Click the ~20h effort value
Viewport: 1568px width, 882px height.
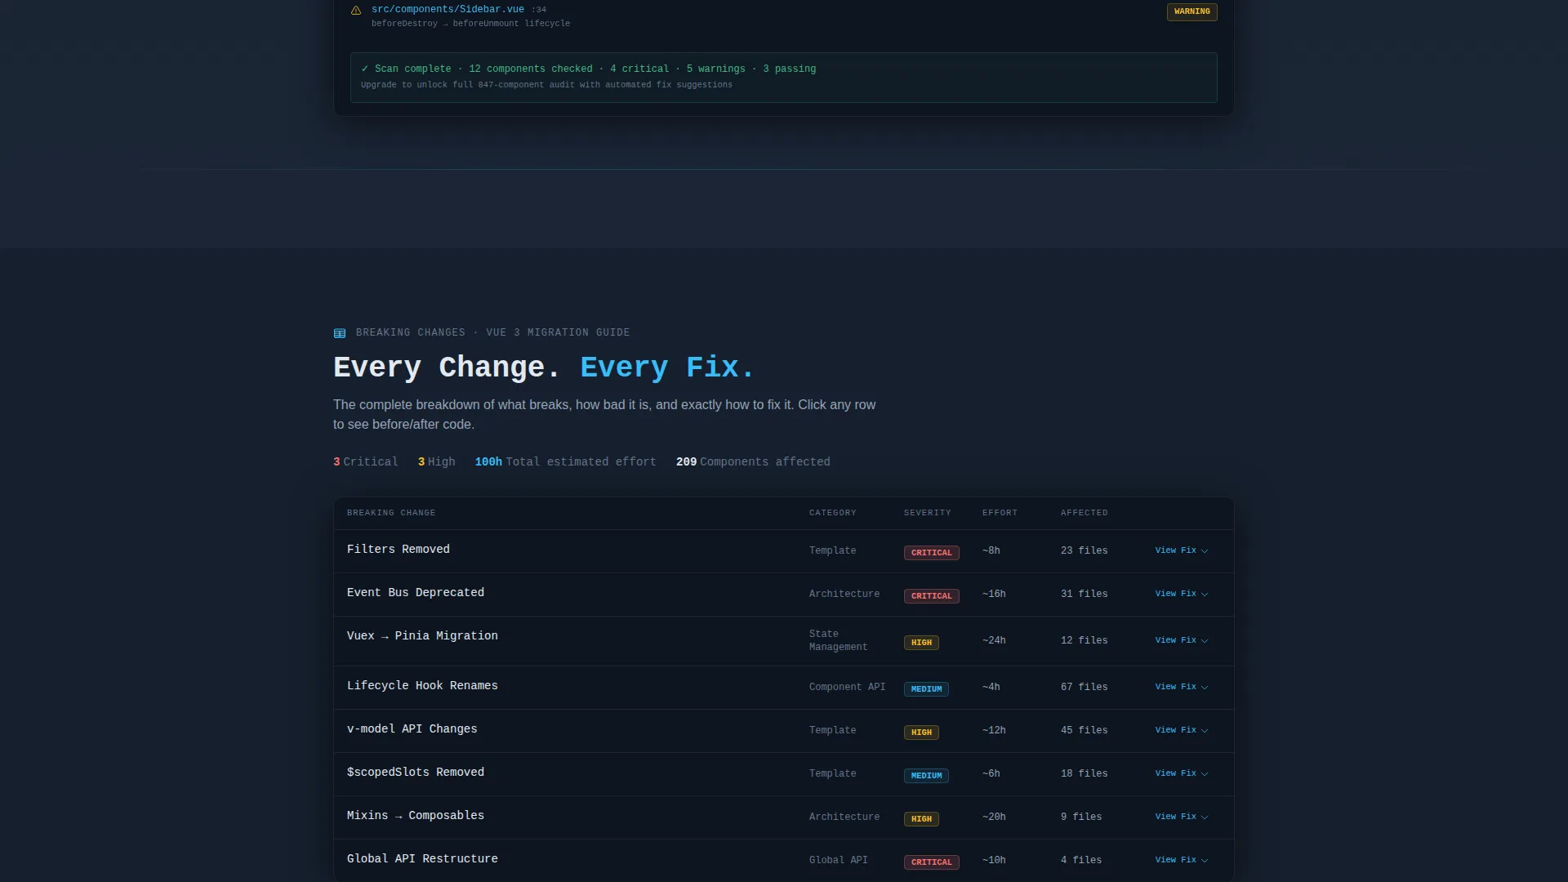click(x=994, y=817)
